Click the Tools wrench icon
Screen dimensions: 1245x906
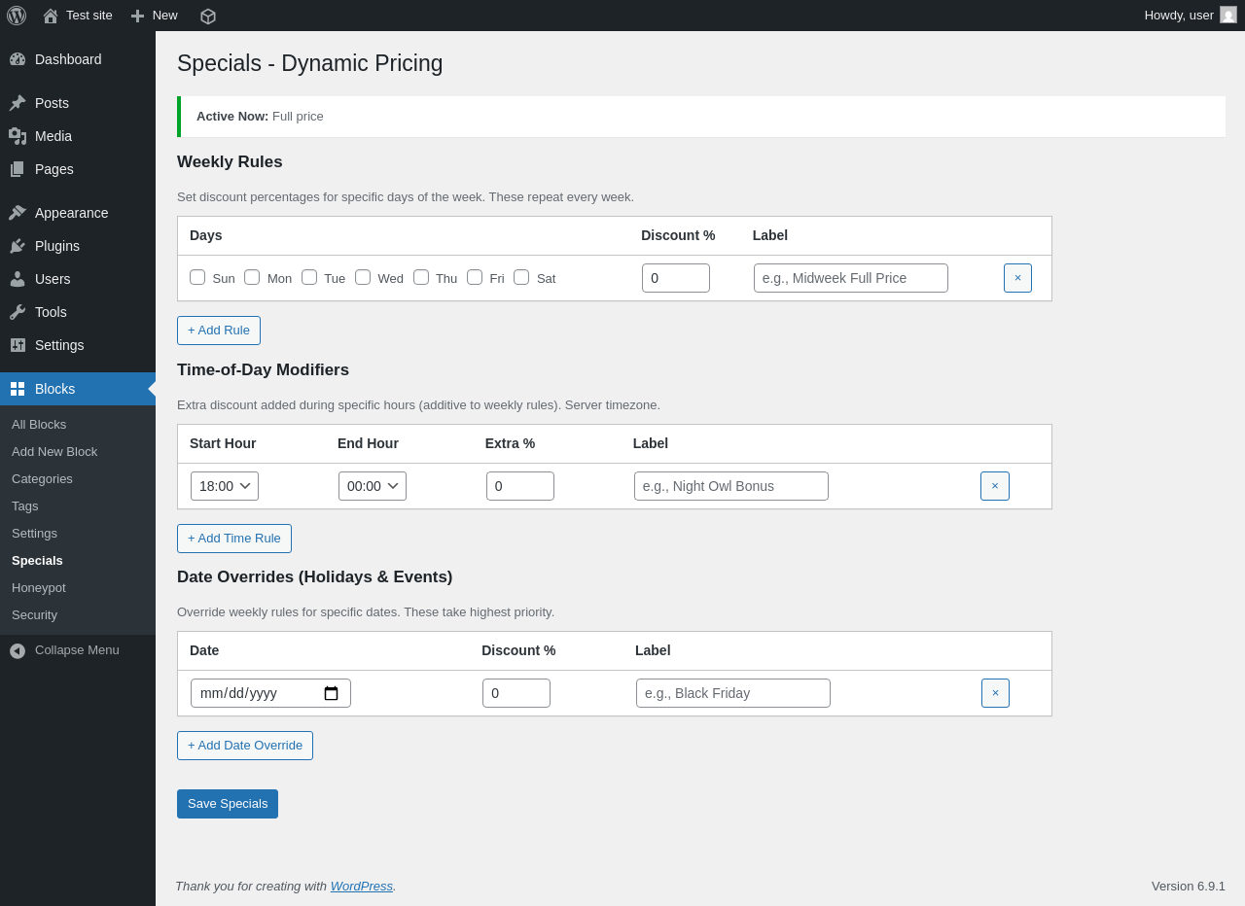(x=18, y=312)
